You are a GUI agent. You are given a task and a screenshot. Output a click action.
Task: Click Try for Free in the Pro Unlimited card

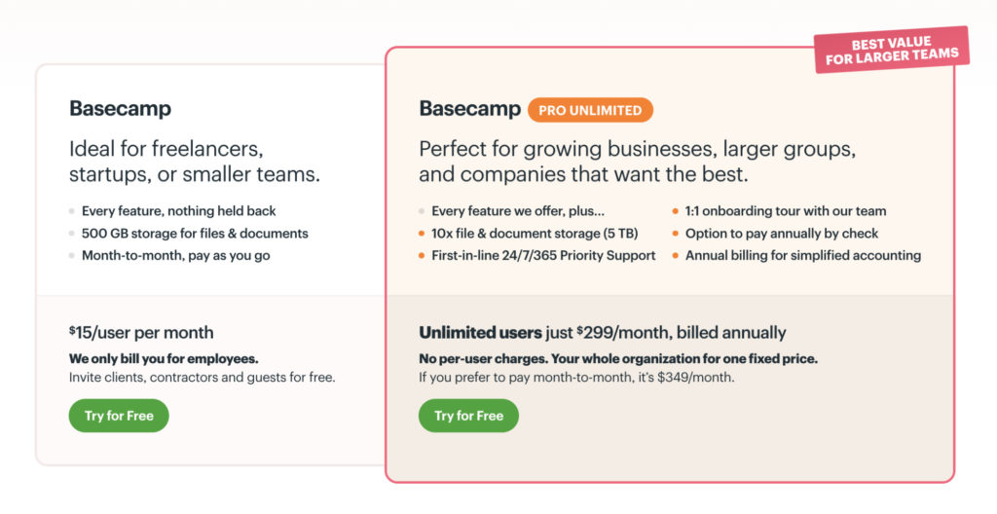[x=468, y=416]
